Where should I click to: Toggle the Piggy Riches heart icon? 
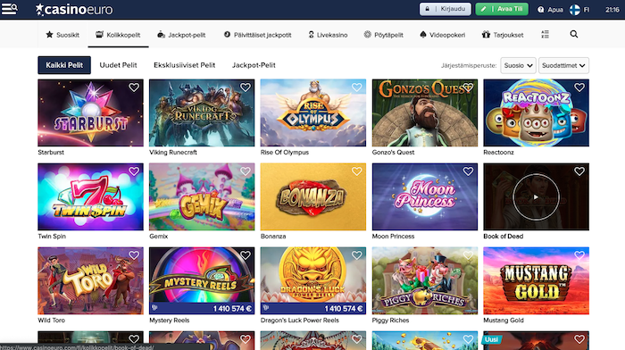(x=468, y=255)
